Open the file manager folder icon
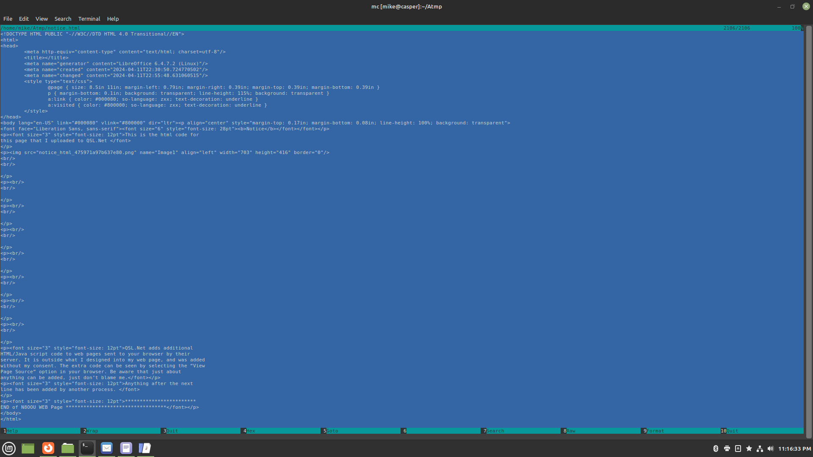 [68, 448]
